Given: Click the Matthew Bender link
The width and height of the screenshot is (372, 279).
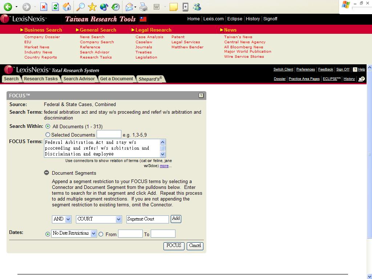Looking at the screenshot, I should 187,47.
